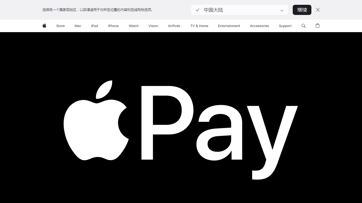This screenshot has width=362, height=203.
Task: Click the region notice text in the banner
Action: 98,9
